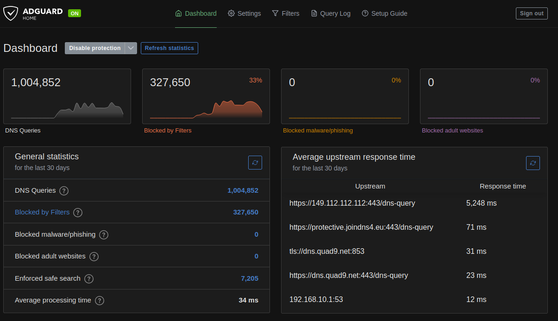
Task: Click the 23 ms response time value
Action: pos(476,275)
